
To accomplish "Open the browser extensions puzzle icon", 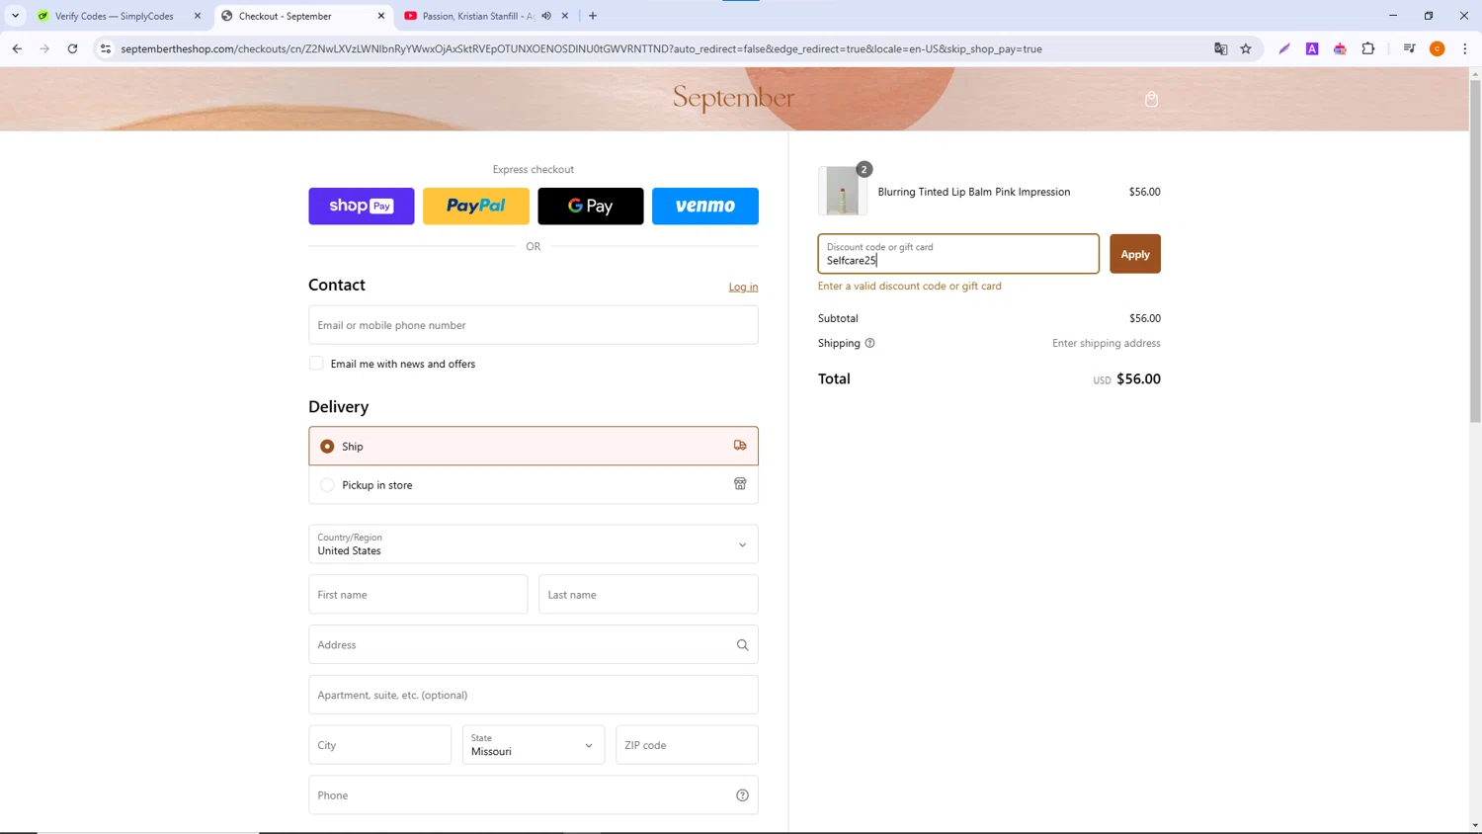I will coord(1368,48).
